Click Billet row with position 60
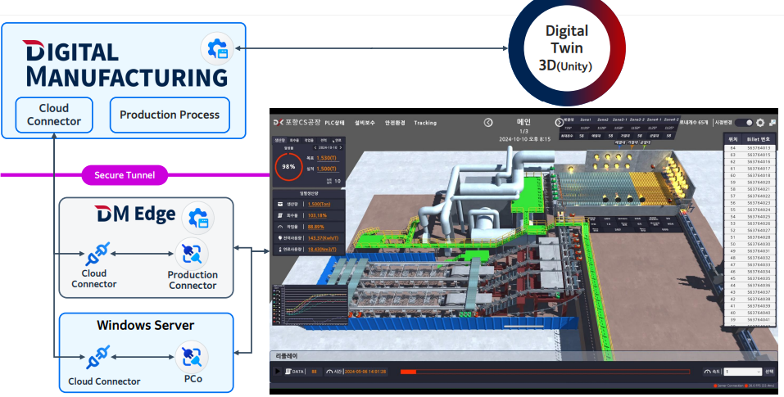 coord(749,176)
